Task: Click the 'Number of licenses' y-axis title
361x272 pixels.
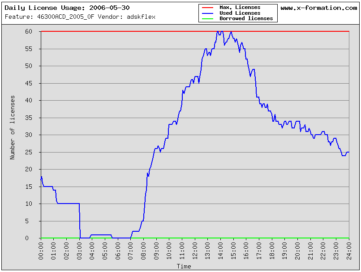Action: pos(13,127)
